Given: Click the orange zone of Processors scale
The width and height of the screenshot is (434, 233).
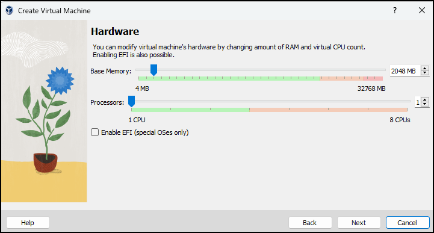Looking at the screenshot, I should click(328, 110).
